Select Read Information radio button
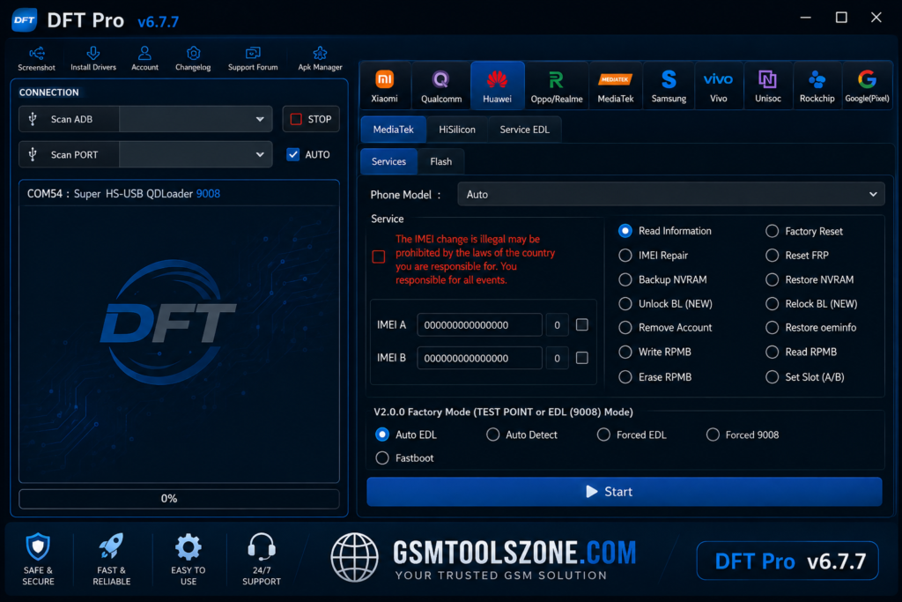Screen dimensions: 902x602 [x=625, y=231]
